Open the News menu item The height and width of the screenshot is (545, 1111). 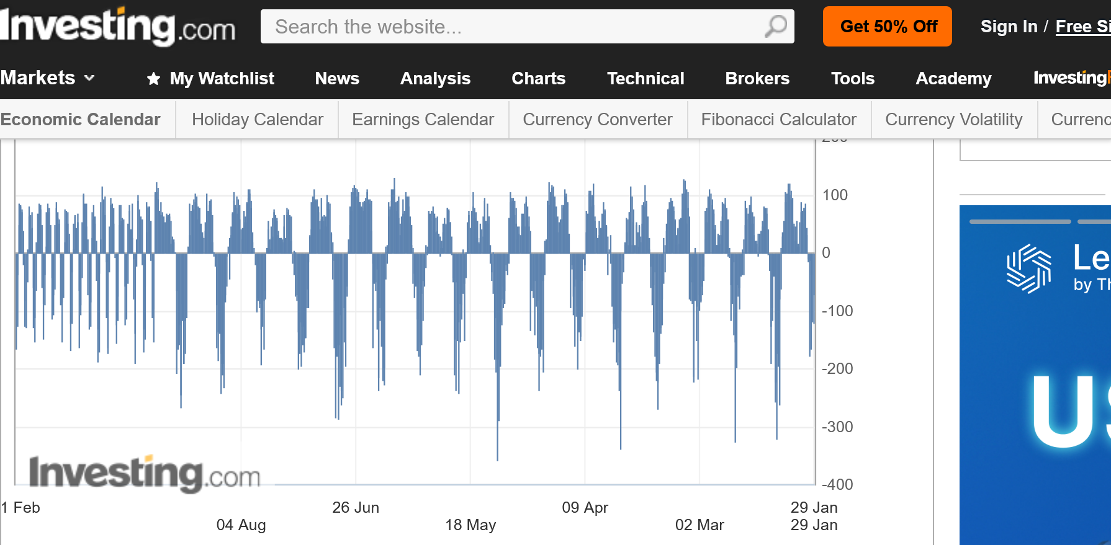337,79
